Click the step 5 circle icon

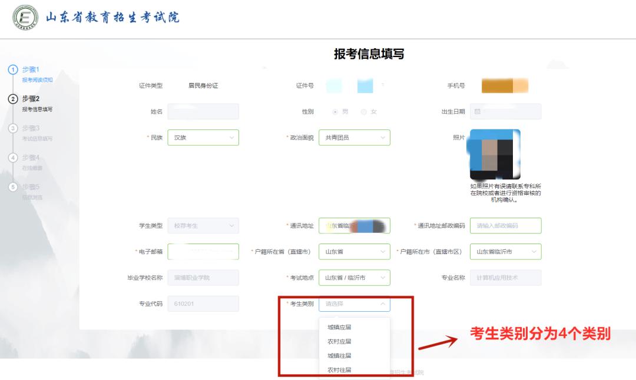(x=13, y=186)
